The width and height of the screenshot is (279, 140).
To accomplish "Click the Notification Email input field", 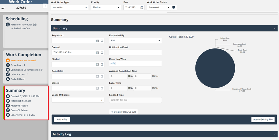I will [135, 52].
